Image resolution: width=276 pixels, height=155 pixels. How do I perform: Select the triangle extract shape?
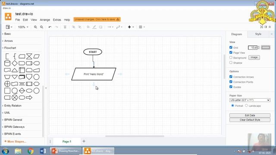tap(15, 70)
